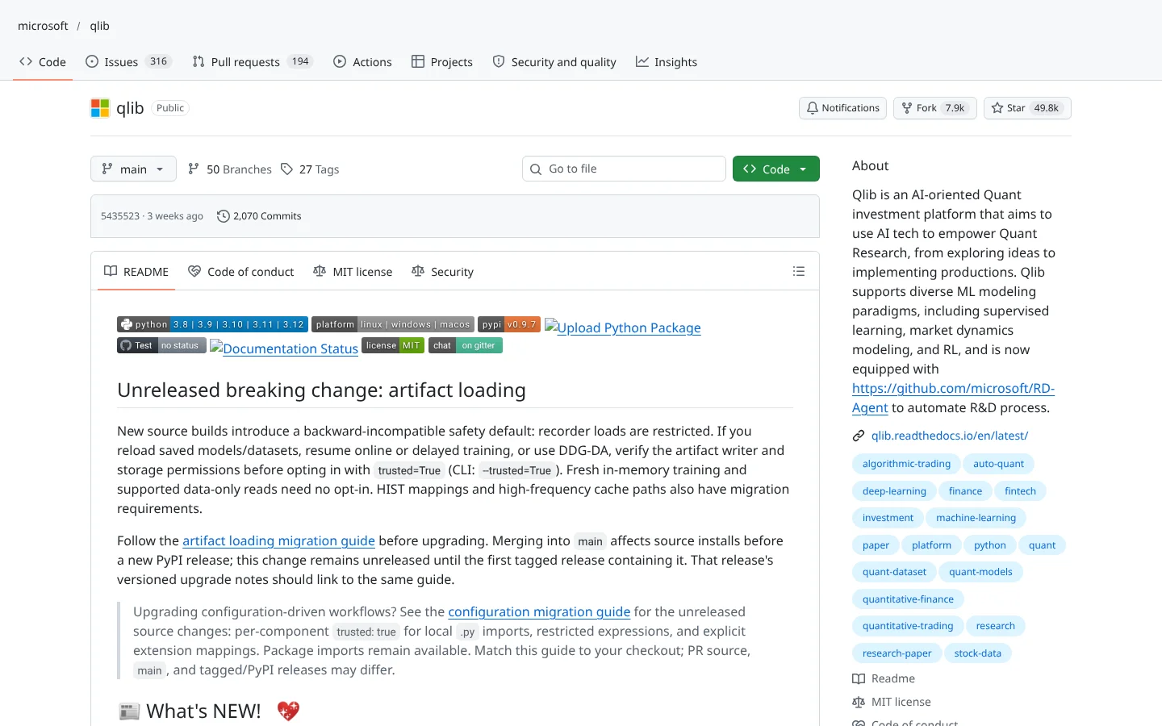Image resolution: width=1162 pixels, height=726 pixels.
Task: Open the microsoft owner link
Action: [43, 26]
